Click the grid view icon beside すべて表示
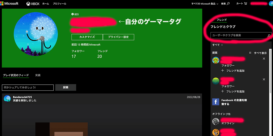 point(250,53)
